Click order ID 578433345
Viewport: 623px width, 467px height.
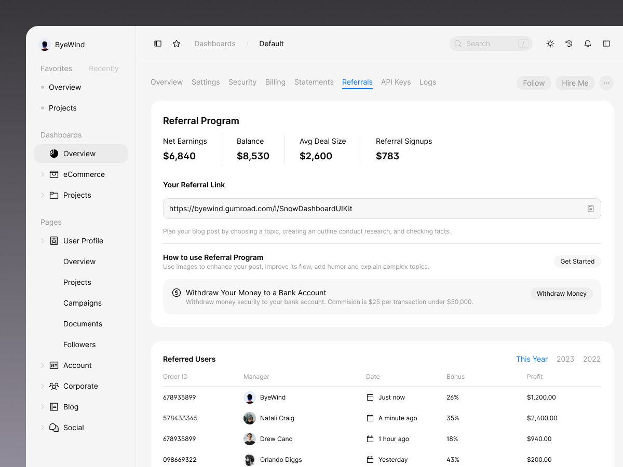coord(180,418)
